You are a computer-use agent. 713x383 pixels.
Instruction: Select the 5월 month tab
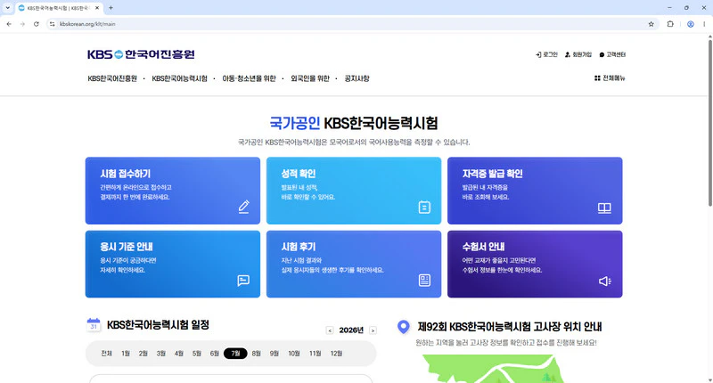coord(196,354)
